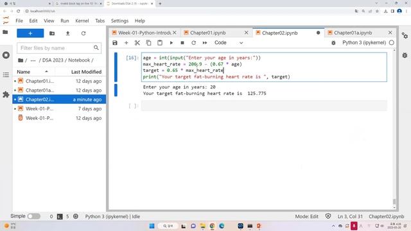Open the View menu
The width and height of the screenshot is (411, 231).
click(x=49, y=21)
